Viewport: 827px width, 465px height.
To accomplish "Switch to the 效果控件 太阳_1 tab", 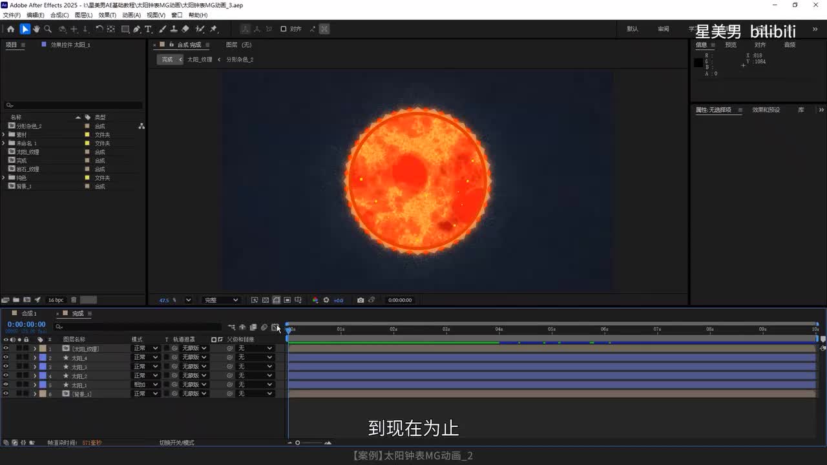I will (x=70, y=45).
